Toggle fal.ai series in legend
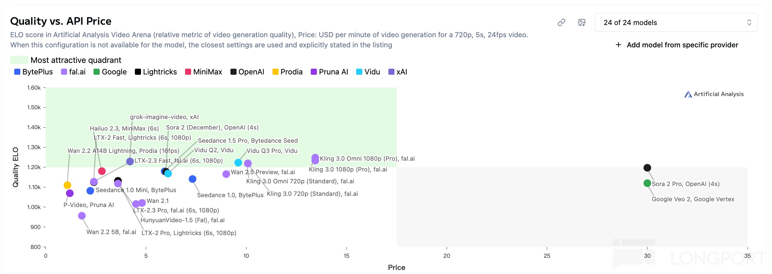Screen dimensions: 772x274 [x=73, y=72]
